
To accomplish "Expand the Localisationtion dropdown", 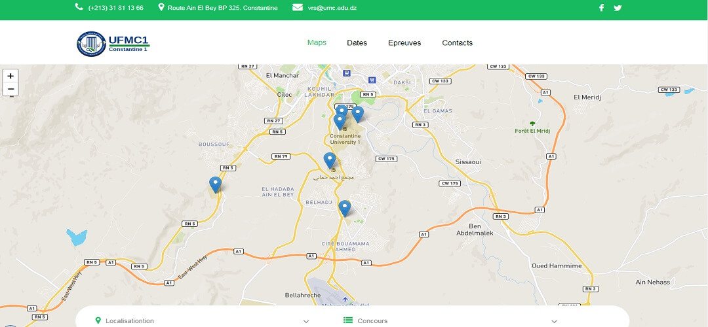I will [305, 321].
